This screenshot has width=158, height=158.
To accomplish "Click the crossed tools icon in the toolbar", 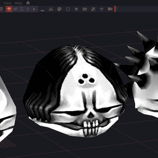I will pyautogui.click(x=93, y=9).
